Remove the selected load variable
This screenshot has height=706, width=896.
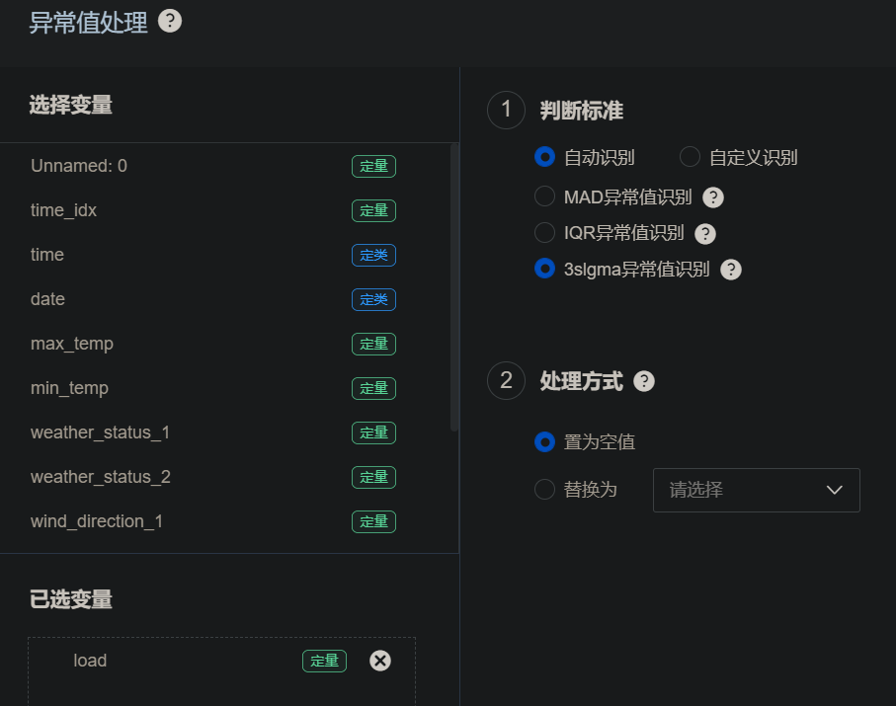click(380, 661)
